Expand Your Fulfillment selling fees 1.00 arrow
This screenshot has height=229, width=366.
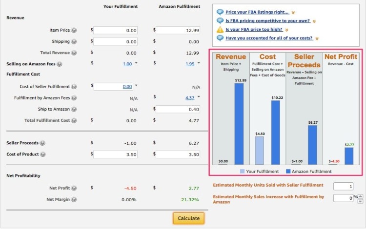point(136,63)
